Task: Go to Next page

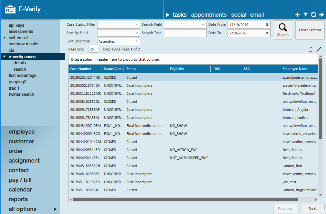Action: coord(312,209)
